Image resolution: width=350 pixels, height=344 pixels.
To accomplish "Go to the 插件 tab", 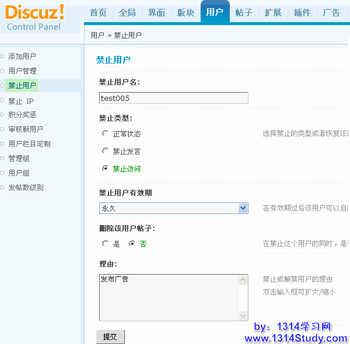I will coord(302,12).
